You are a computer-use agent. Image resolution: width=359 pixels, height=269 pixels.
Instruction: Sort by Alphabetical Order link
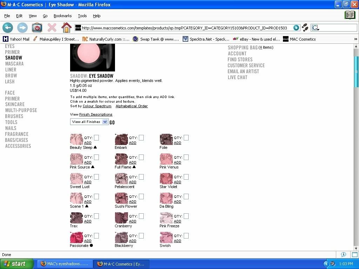132,106
